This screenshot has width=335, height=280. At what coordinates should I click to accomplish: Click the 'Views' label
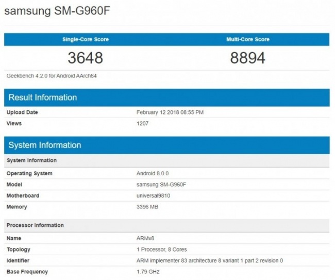coord(14,123)
